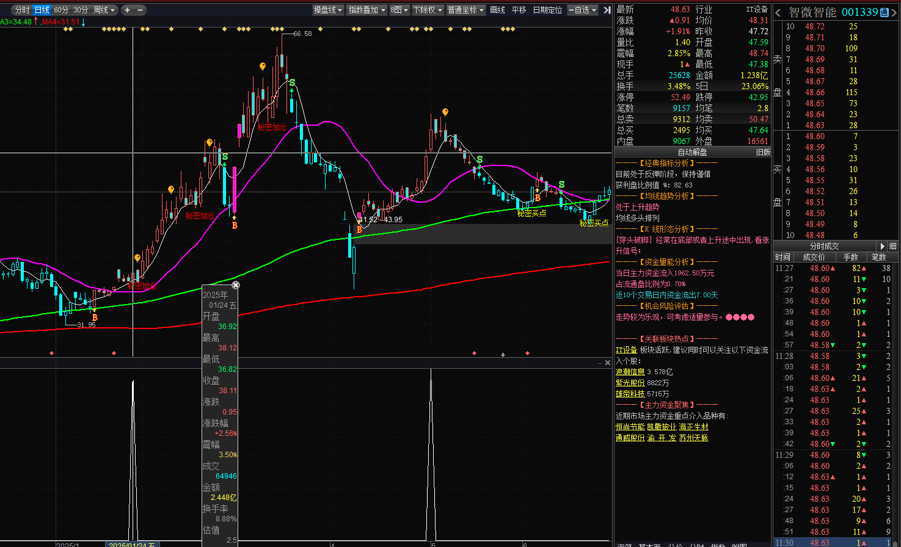This screenshot has height=547, width=901.
Task: Click 金额 value 1.238亿
Action: (x=754, y=75)
